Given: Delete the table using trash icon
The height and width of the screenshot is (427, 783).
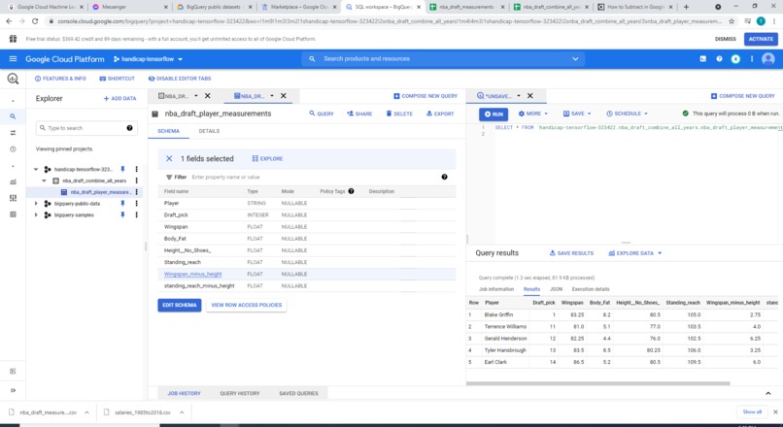Looking at the screenshot, I should point(399,114).
